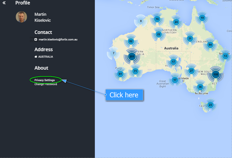
Task: Collapse the Profile sidebar with double-chevron
Action: click(x=4, y=3)
